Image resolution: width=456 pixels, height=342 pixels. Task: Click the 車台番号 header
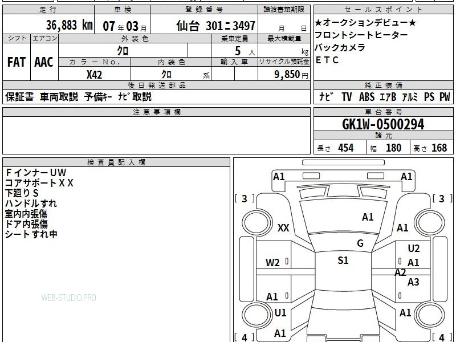tap(383, 112)
